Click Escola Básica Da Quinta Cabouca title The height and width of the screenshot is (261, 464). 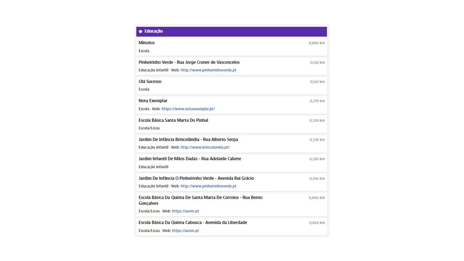click(x=192, y=223)
